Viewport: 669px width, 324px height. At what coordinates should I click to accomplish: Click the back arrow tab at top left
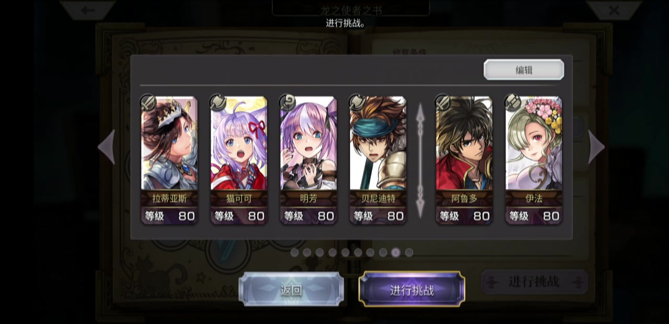88,10
